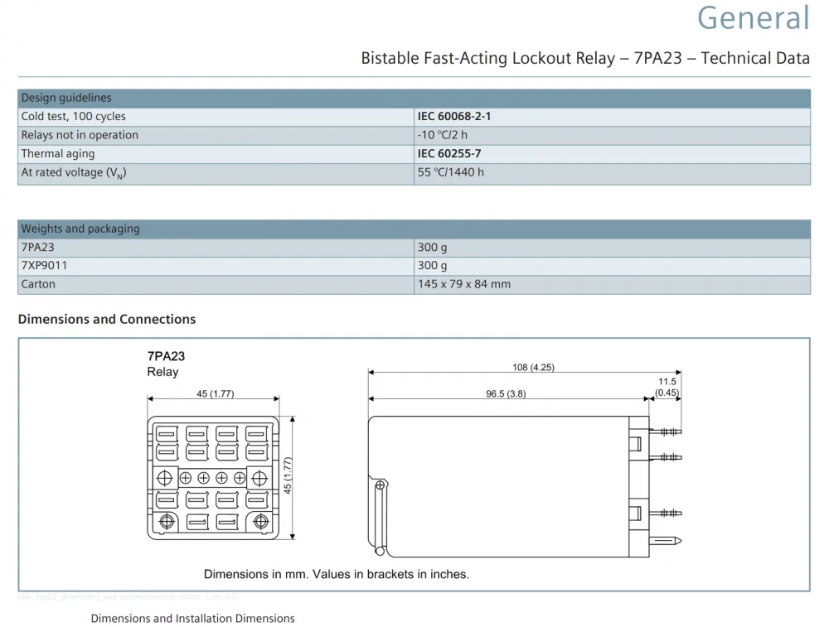Select the title 'Bistable Fast-Acting Lockout Relay' text
This screenshot has width=829, height=627.
[x=488, y=58]
